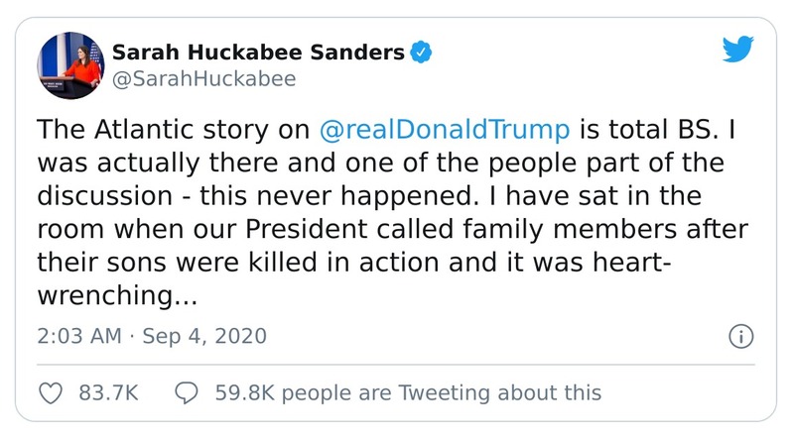The width and height of the screenshot is (794, 438).
Task: Click the 83.7K likes count
Action: click(107, 392)
